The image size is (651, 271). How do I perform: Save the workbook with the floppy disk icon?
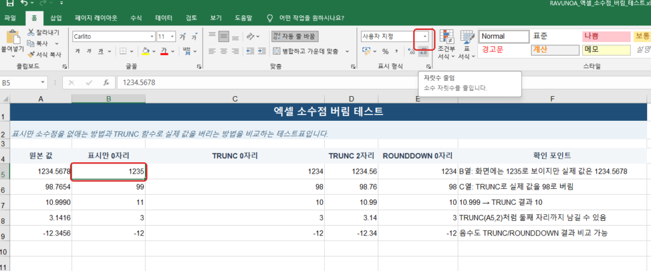point(10,3)
